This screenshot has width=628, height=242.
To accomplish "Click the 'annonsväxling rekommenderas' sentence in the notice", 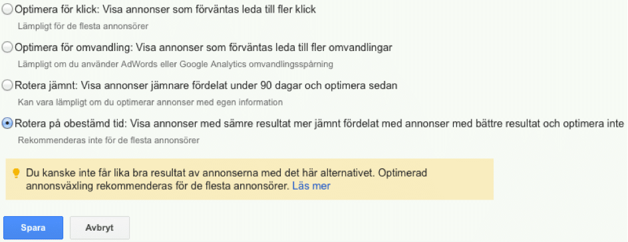I will [x=158, y=186].
